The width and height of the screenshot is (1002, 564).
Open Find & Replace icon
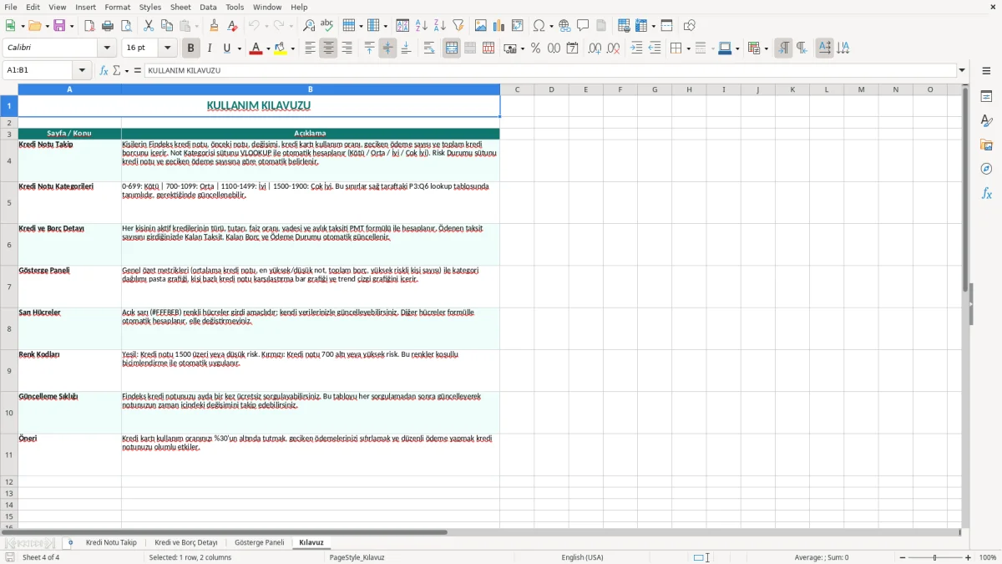coord(308,26)
